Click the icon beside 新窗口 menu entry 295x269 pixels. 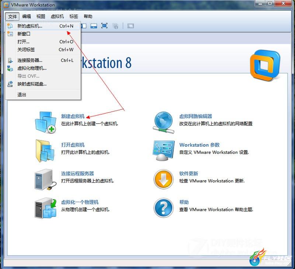(x=10, y=34)
